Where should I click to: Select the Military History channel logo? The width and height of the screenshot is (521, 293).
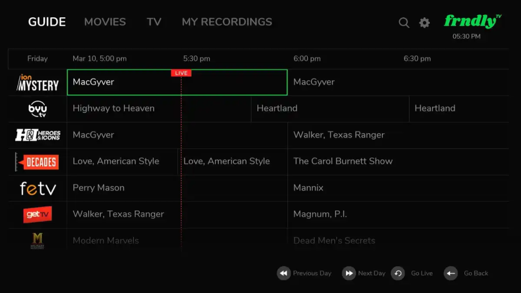tap(37, 241)
